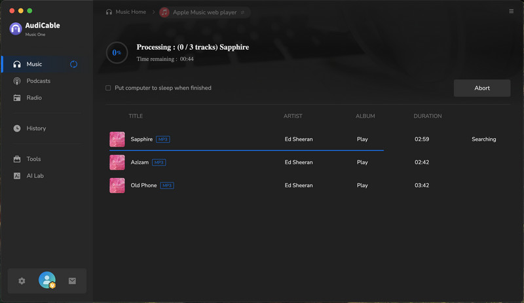Minimize the window with yellow button
This screenshot has height=303, width=524.
[21, 10]
